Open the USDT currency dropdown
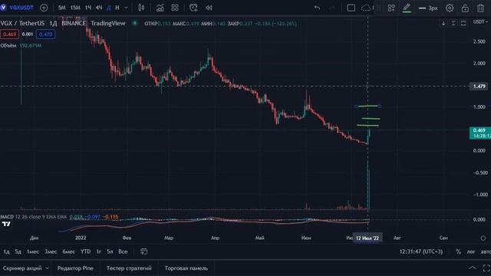Image resolution: width=491 pixels, height=276 pixels. 480,21
